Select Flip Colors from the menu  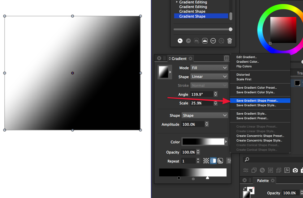click(x=244, y=66)
